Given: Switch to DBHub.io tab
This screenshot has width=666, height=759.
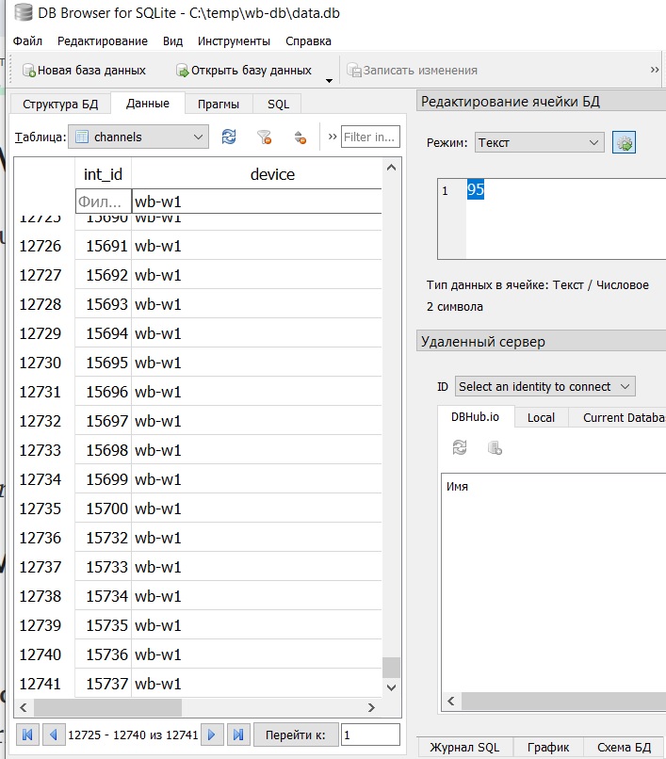Looking at the screenshot, I should coord(475,417).
